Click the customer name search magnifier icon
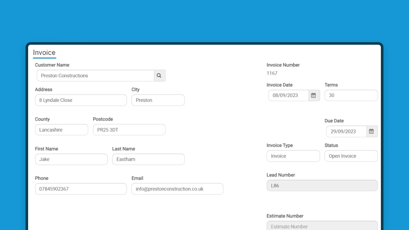Image resolution: width=409 pixels, height=230 pixels. [159, 76]
